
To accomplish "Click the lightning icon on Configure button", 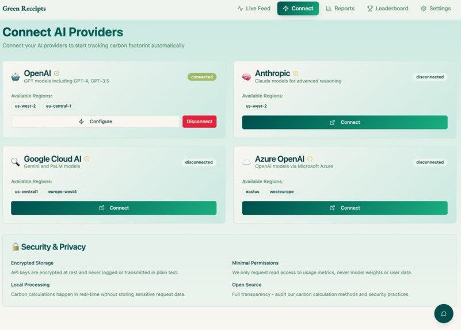I will 82,122.
